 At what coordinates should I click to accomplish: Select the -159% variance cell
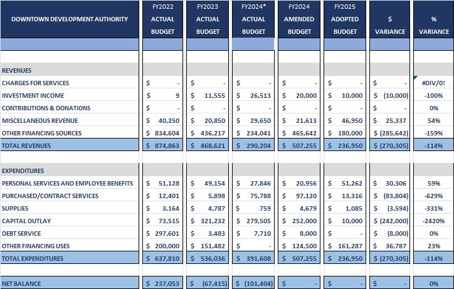point(434,133)
